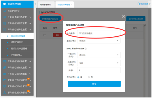Click the 选择 column header
Image resolution: width=152 pixels, height=98 pixels.
coord(45,28)
